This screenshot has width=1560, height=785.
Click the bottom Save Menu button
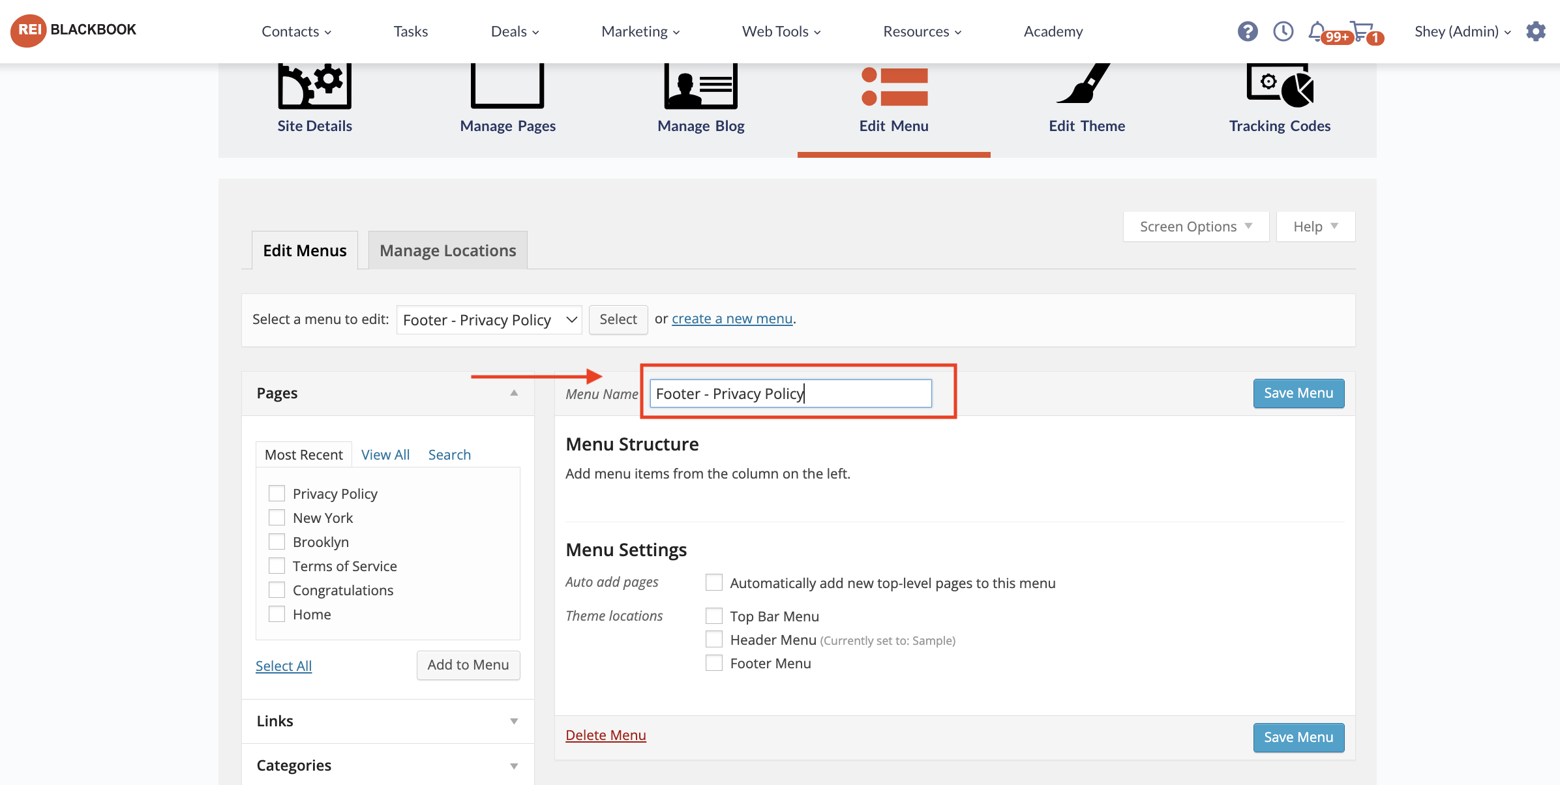pos(1298,737)
